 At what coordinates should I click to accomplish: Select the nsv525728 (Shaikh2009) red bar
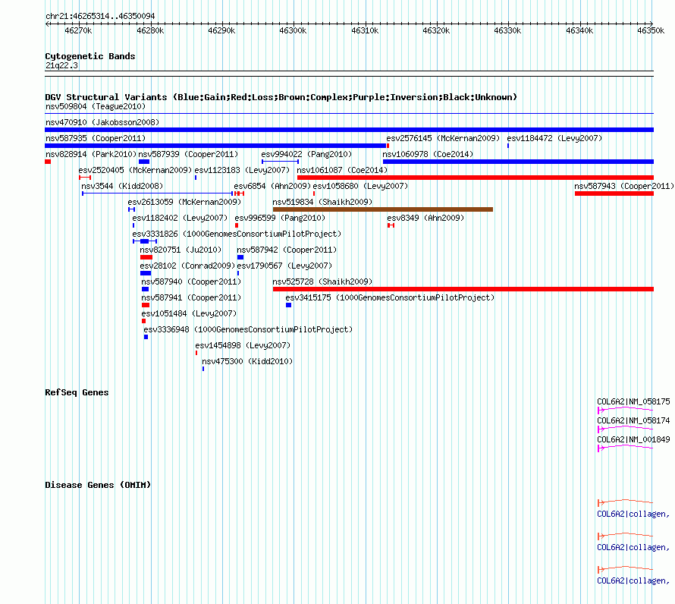click(x=463, y=289)
